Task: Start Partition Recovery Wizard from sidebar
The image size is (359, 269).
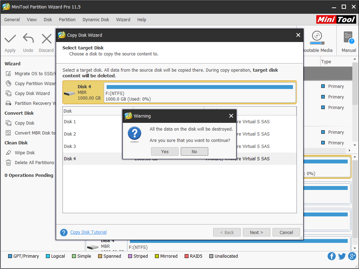Action: click(30, 103)
